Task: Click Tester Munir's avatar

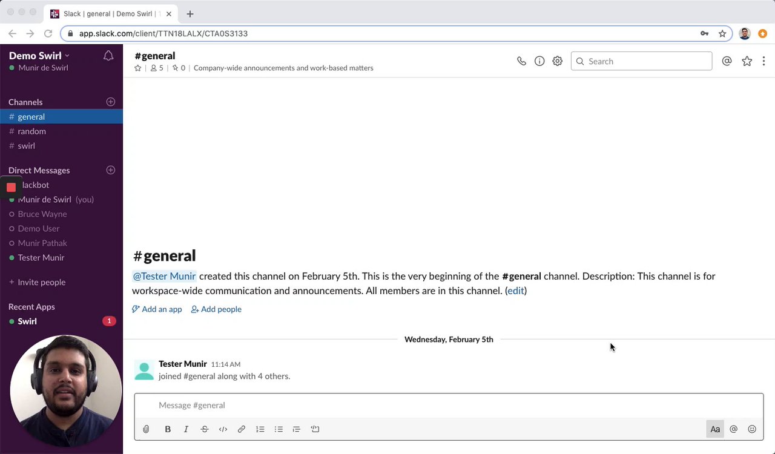Action: pyautogui.click(x=144, y=370)
